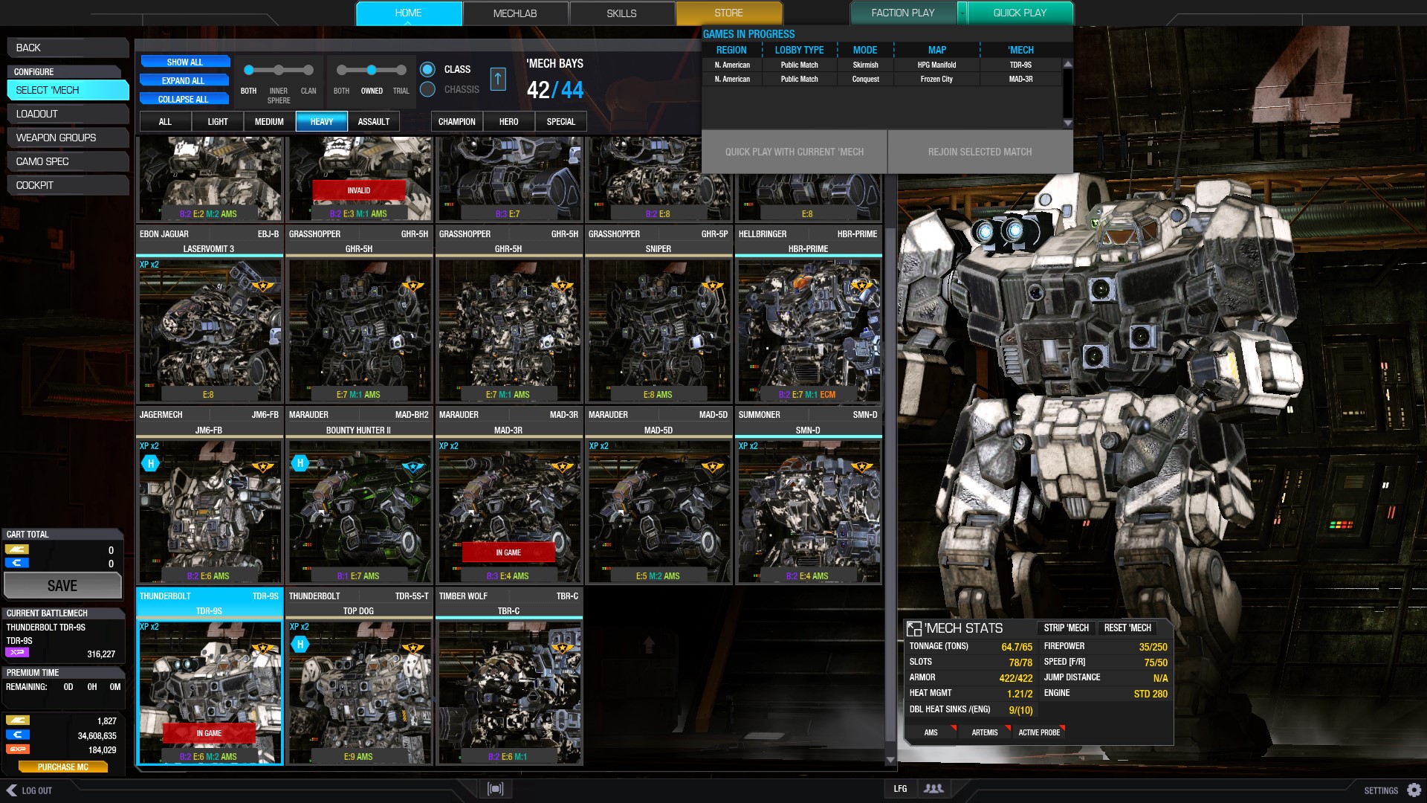Viewport: 1427px width, 803px height.
Task: Sort games by Lobby Type column header
Action: click(799, 50)
